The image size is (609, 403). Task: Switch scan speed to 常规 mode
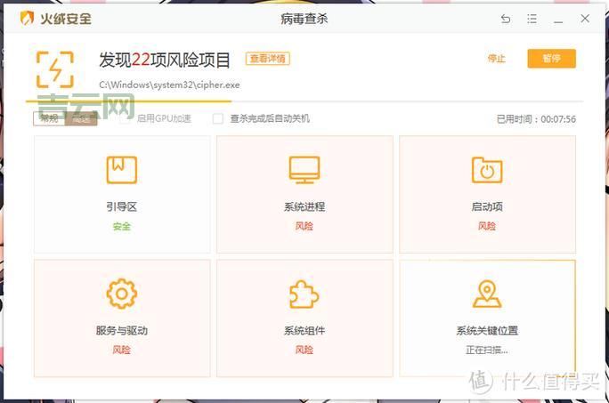click(49, 119)
